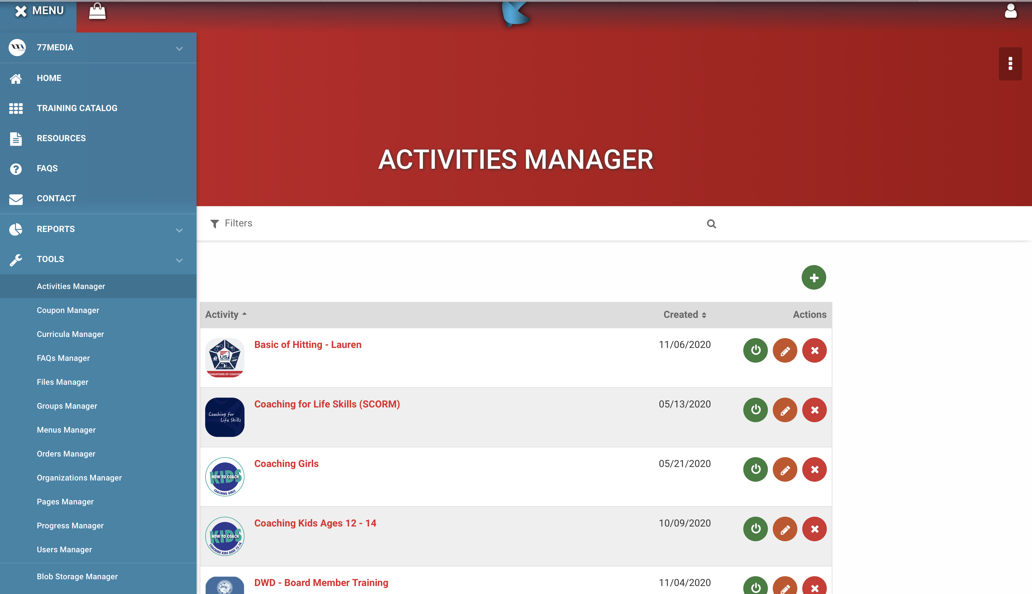The width and height of the screenshot is (1032, 594).
Task: Click the search magnifier icon
Action: 711,224
